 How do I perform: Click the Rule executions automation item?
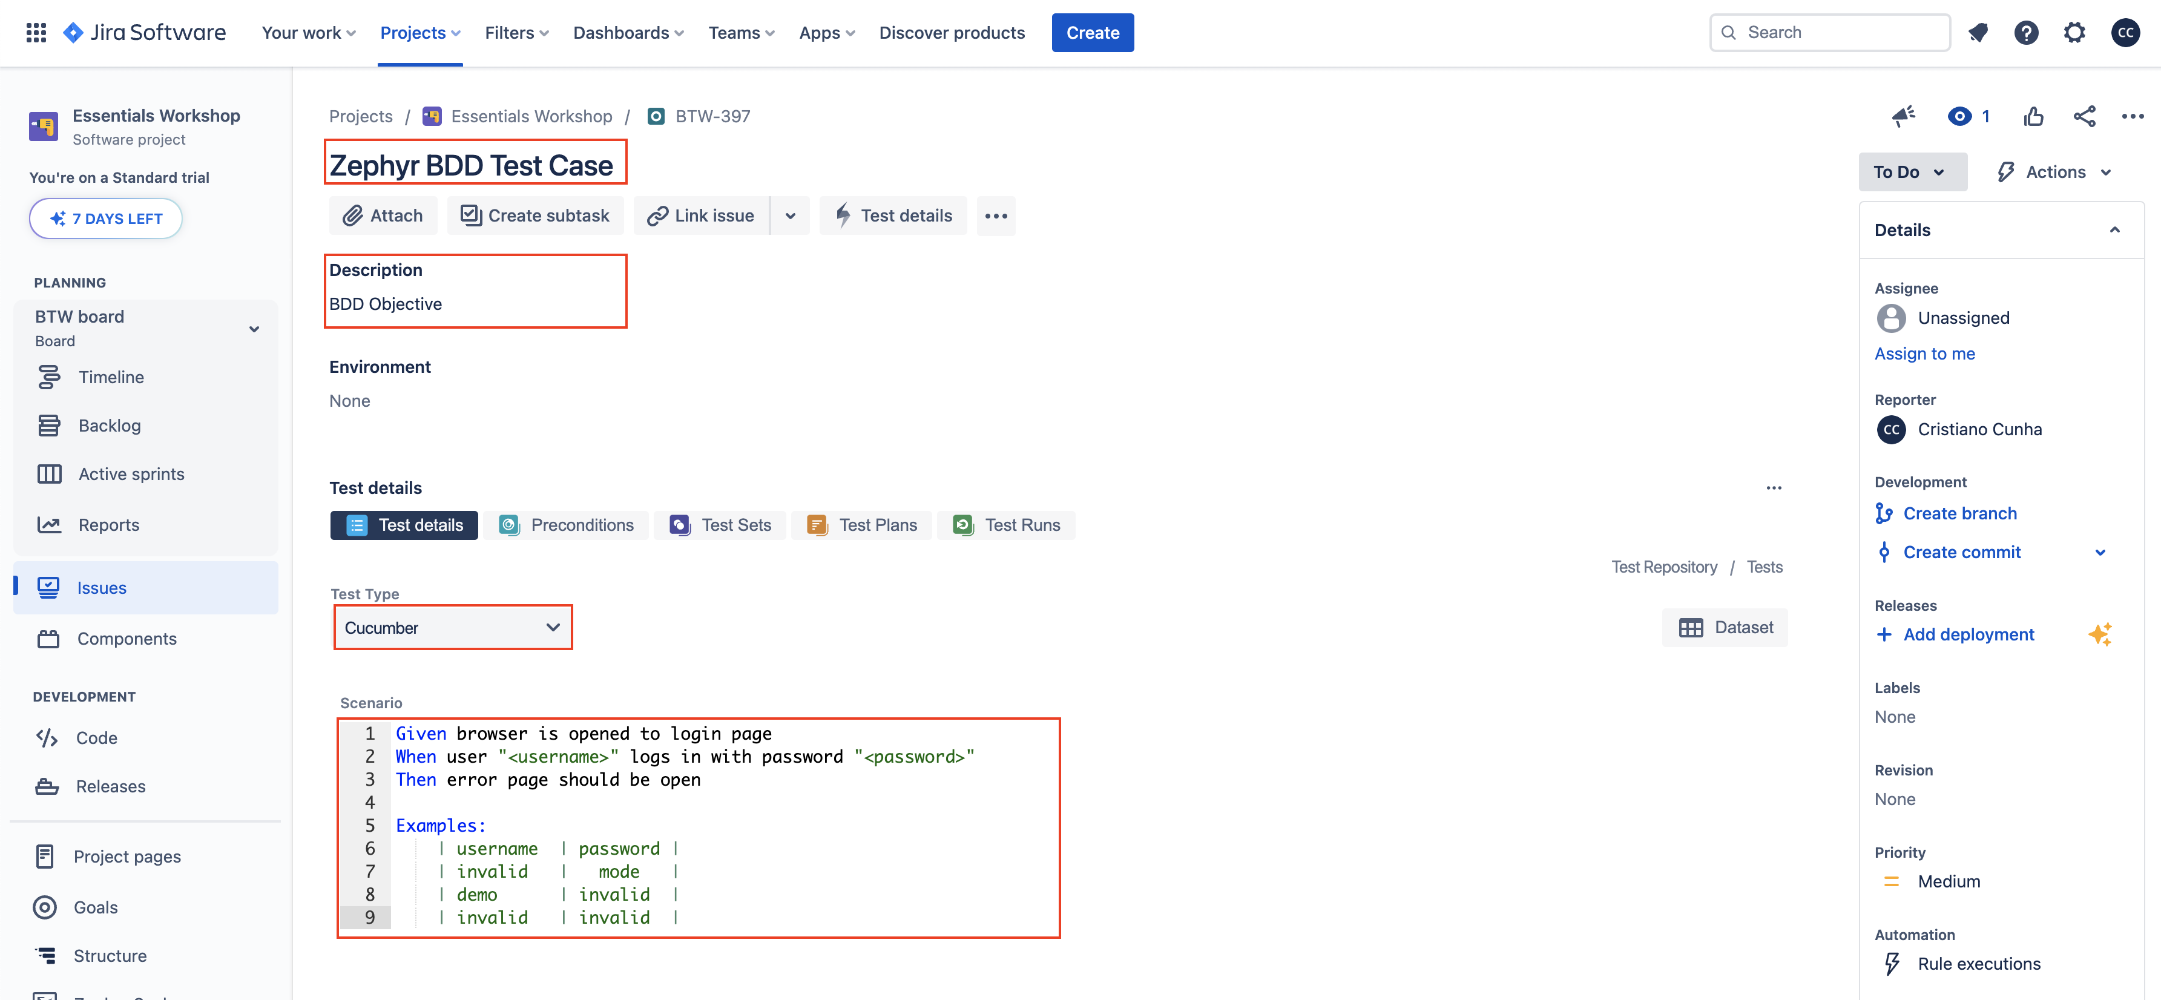pyautogui.click(x=1978, y=965)
